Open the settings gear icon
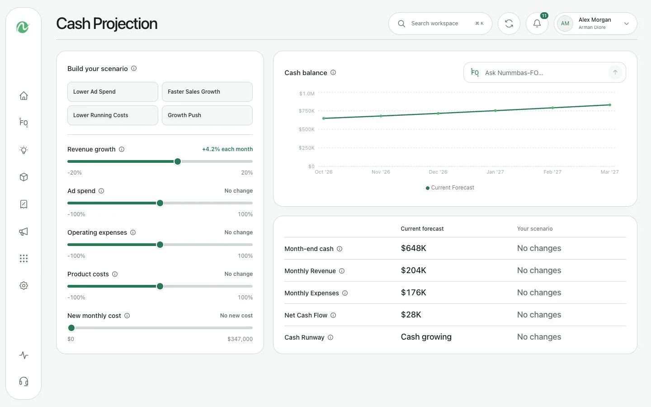Viewport: 651px width, 407px height. tap(24, 286)
